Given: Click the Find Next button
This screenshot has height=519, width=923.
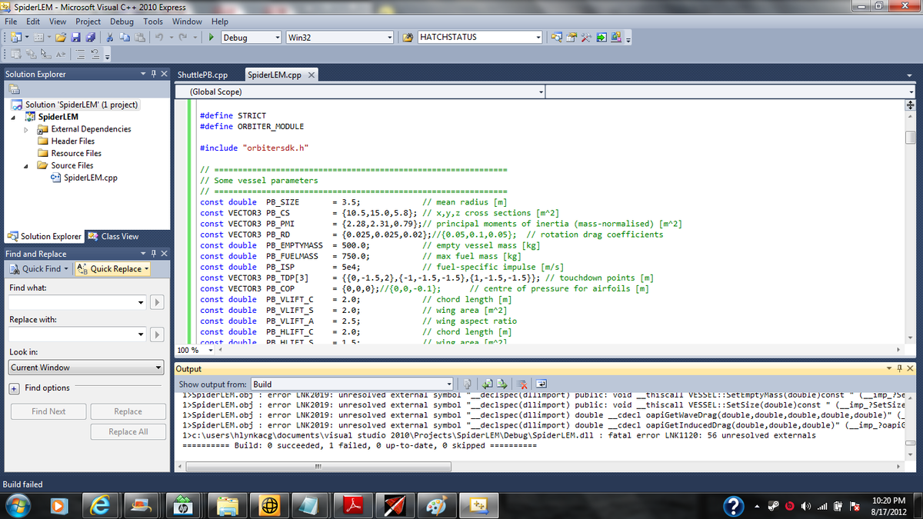Looking at the screenshot, I should coord(48,411).
